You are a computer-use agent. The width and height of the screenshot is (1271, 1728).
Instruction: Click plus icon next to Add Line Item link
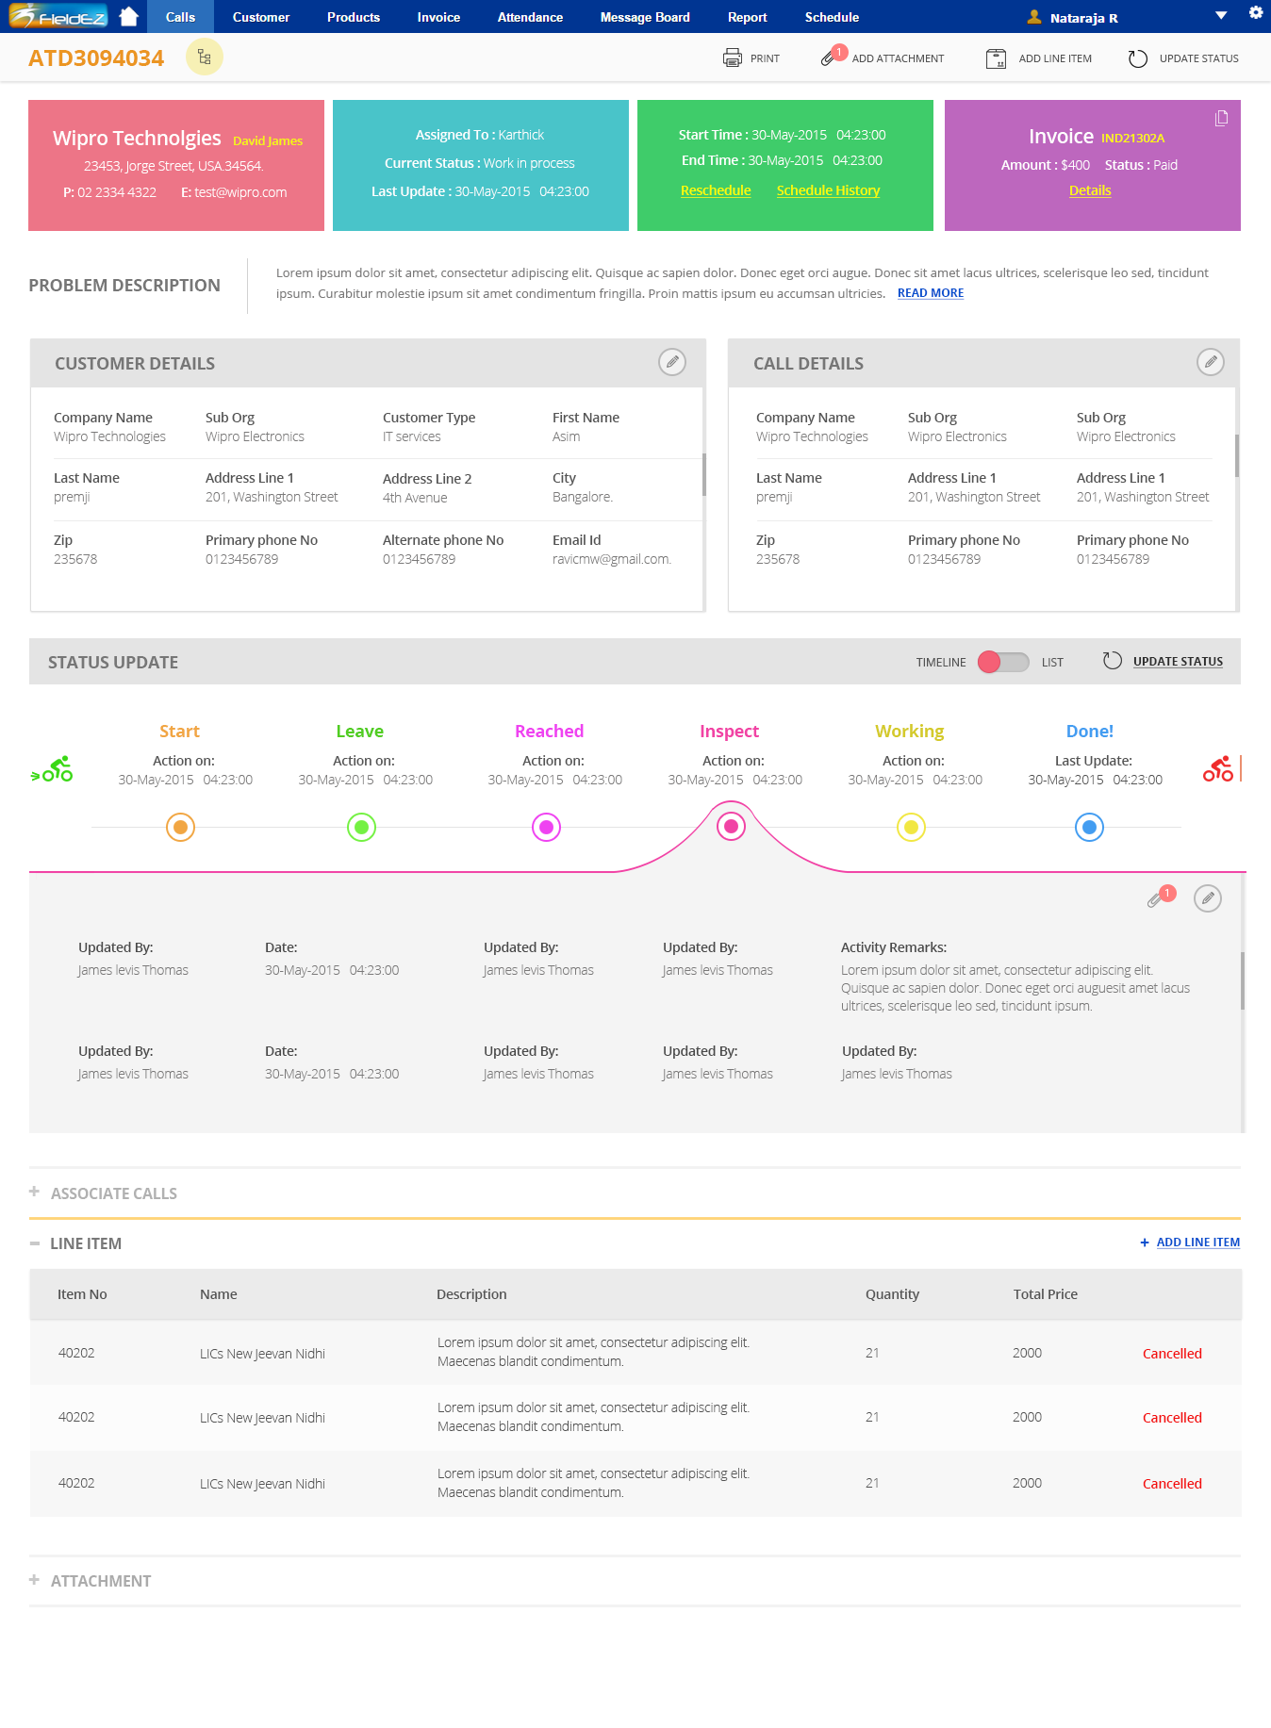tap(1145, 1243)
